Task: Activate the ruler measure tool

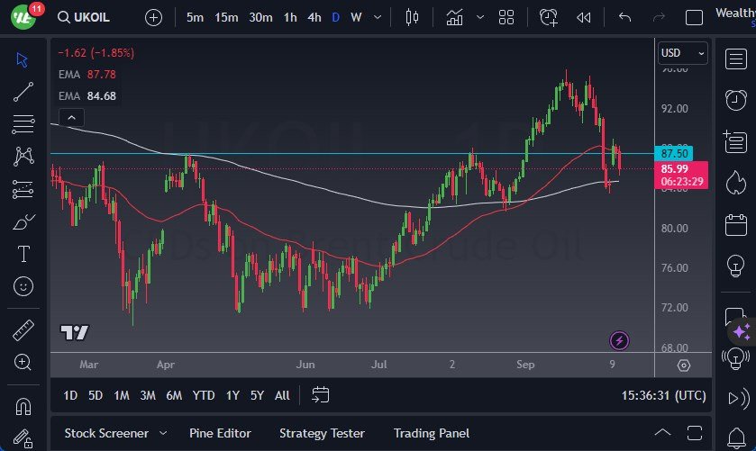Action: pos(24,329)
